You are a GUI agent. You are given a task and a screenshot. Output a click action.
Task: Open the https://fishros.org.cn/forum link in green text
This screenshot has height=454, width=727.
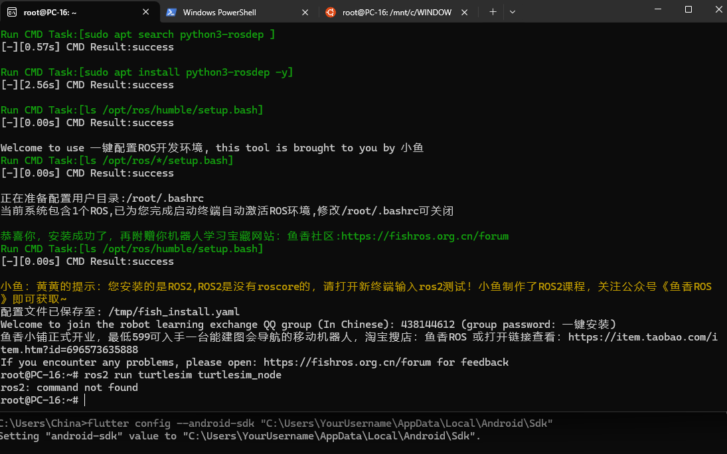click(425, 236)
